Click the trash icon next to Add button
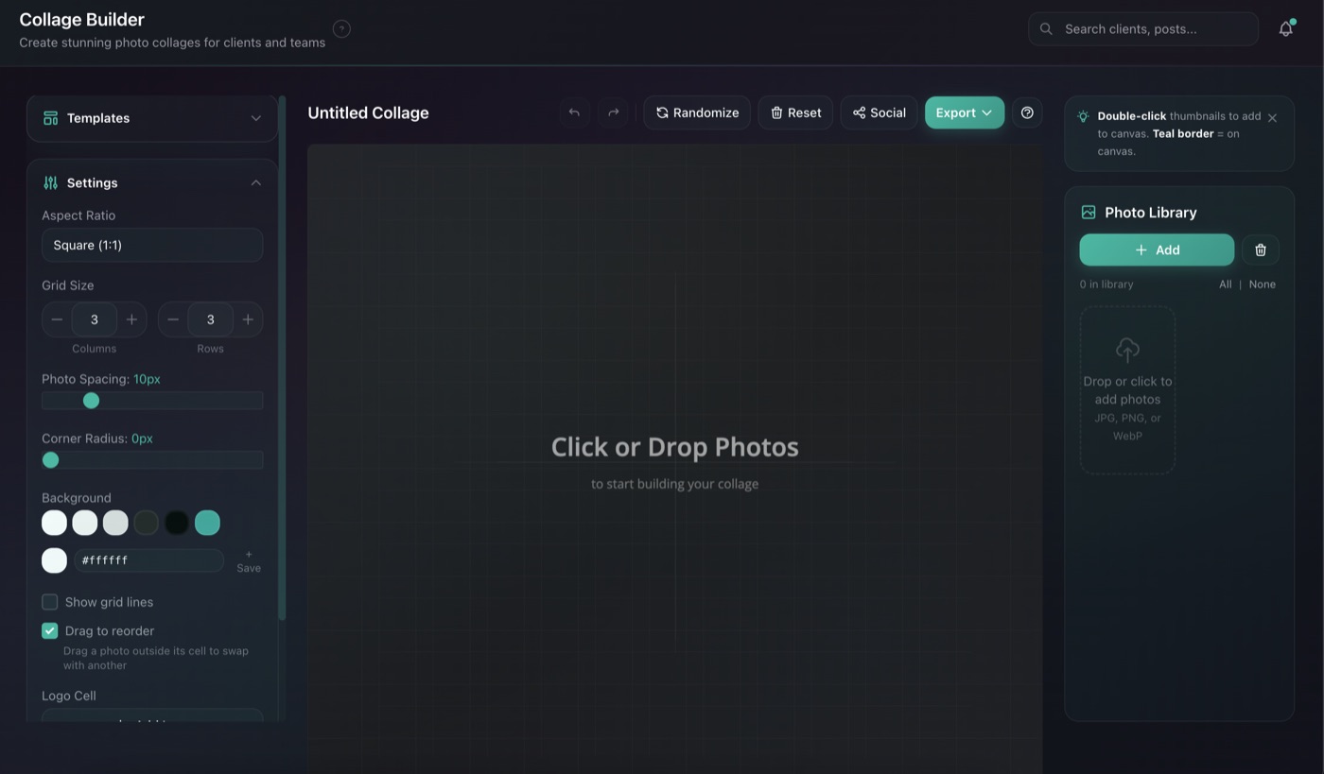The image size is (1324, 774). pos(1260,249)
